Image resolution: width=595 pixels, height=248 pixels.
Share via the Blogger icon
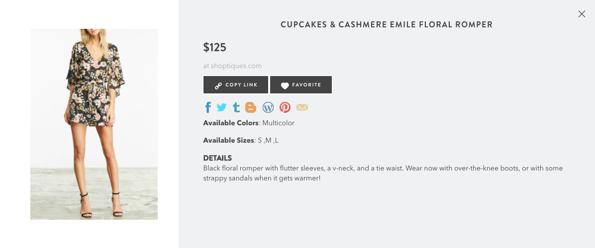click(251, 107)
